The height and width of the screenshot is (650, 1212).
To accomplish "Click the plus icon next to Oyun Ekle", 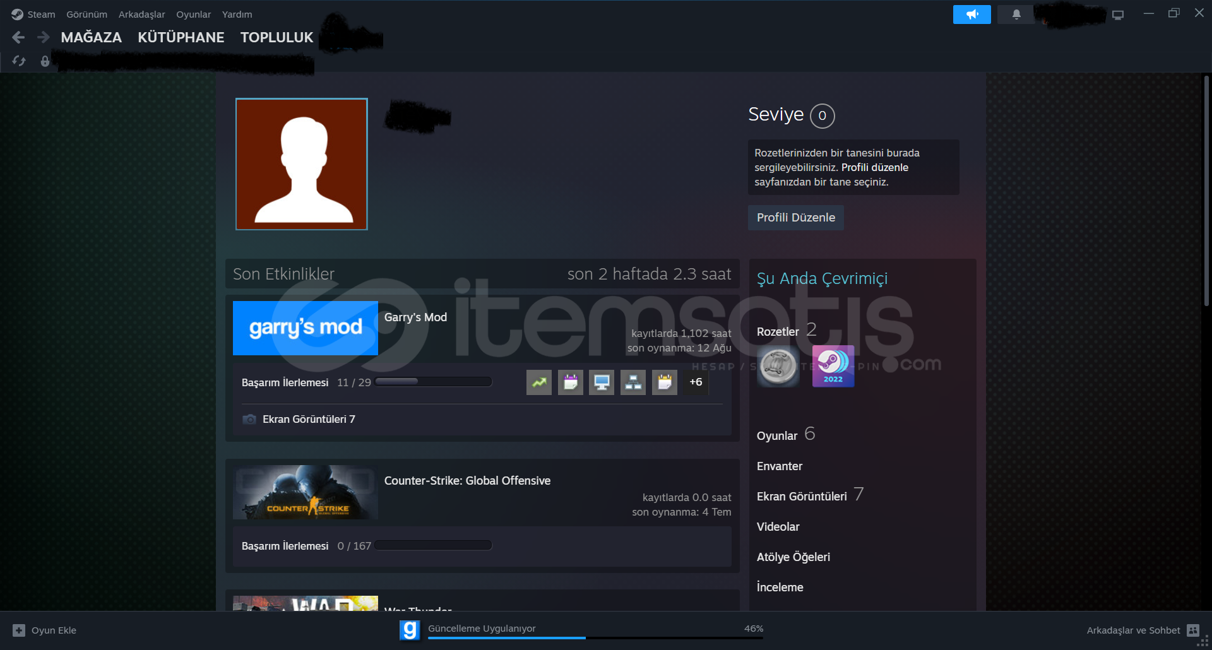I will (x=19, y=630).
